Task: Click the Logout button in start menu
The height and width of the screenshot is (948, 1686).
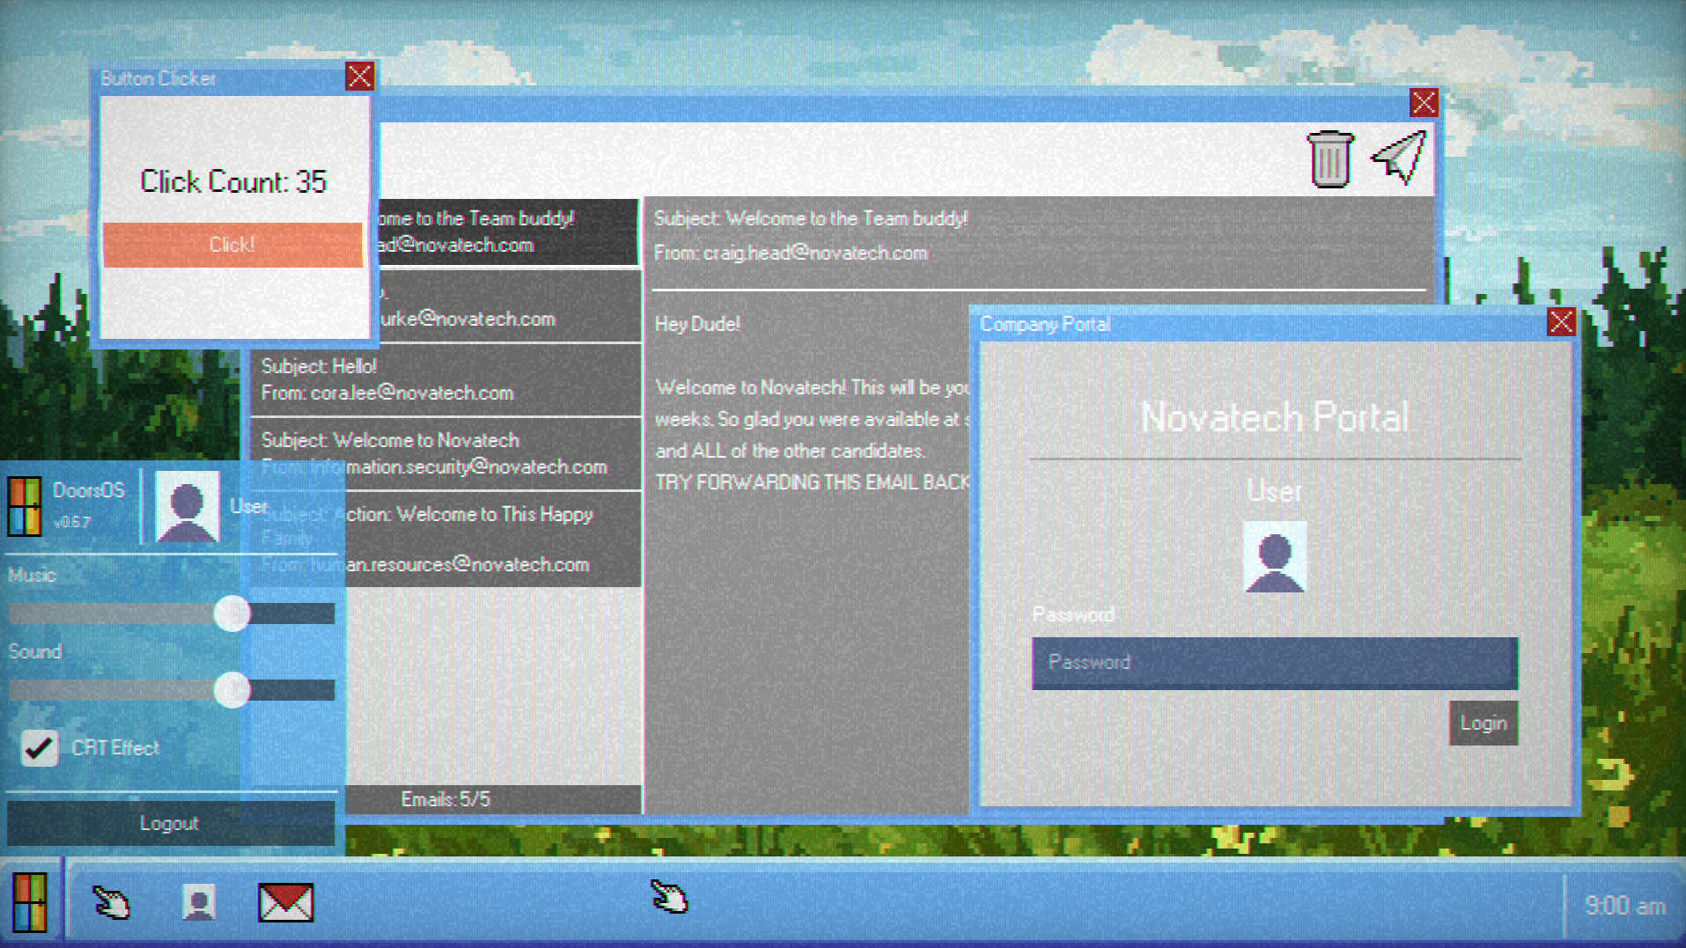Action: 171,823
